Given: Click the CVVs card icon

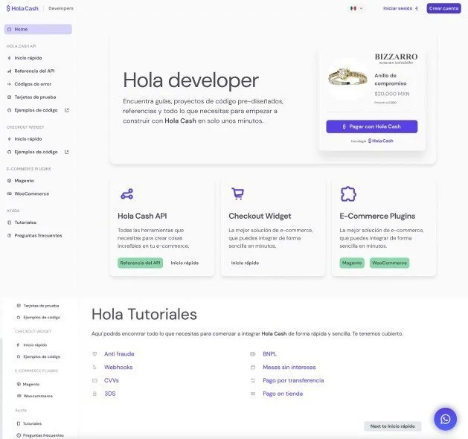Looking at the screenshot, I should [x=94, y=380].
